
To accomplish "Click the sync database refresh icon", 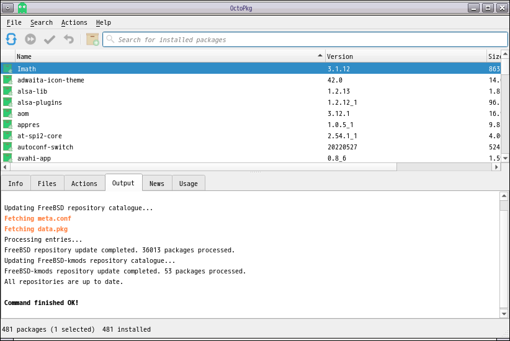I will click(11, 40).
